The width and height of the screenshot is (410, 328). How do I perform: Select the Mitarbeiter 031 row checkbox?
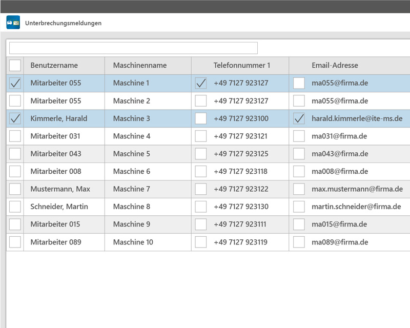(14, 136)
